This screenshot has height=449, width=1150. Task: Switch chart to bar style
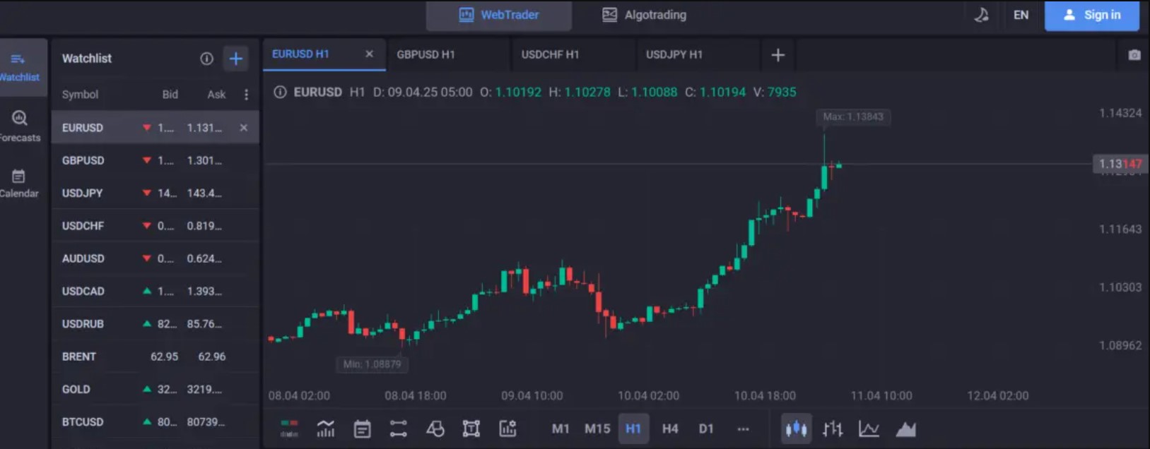833,429
